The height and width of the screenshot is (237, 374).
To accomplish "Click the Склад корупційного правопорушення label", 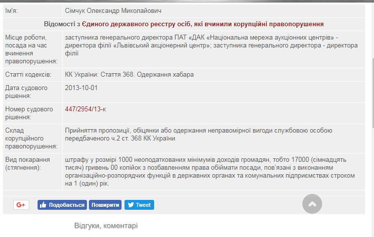I will [31, 138].
